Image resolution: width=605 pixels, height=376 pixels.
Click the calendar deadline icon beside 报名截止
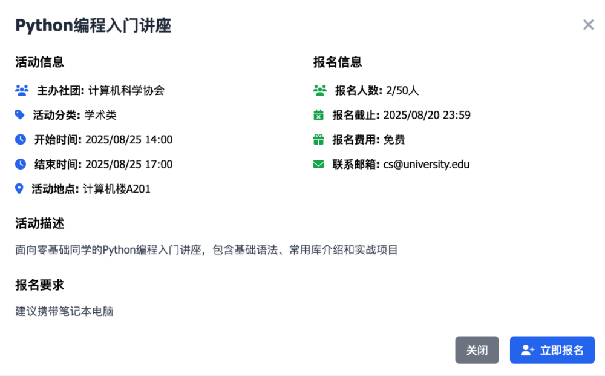(x=318, y=114)
